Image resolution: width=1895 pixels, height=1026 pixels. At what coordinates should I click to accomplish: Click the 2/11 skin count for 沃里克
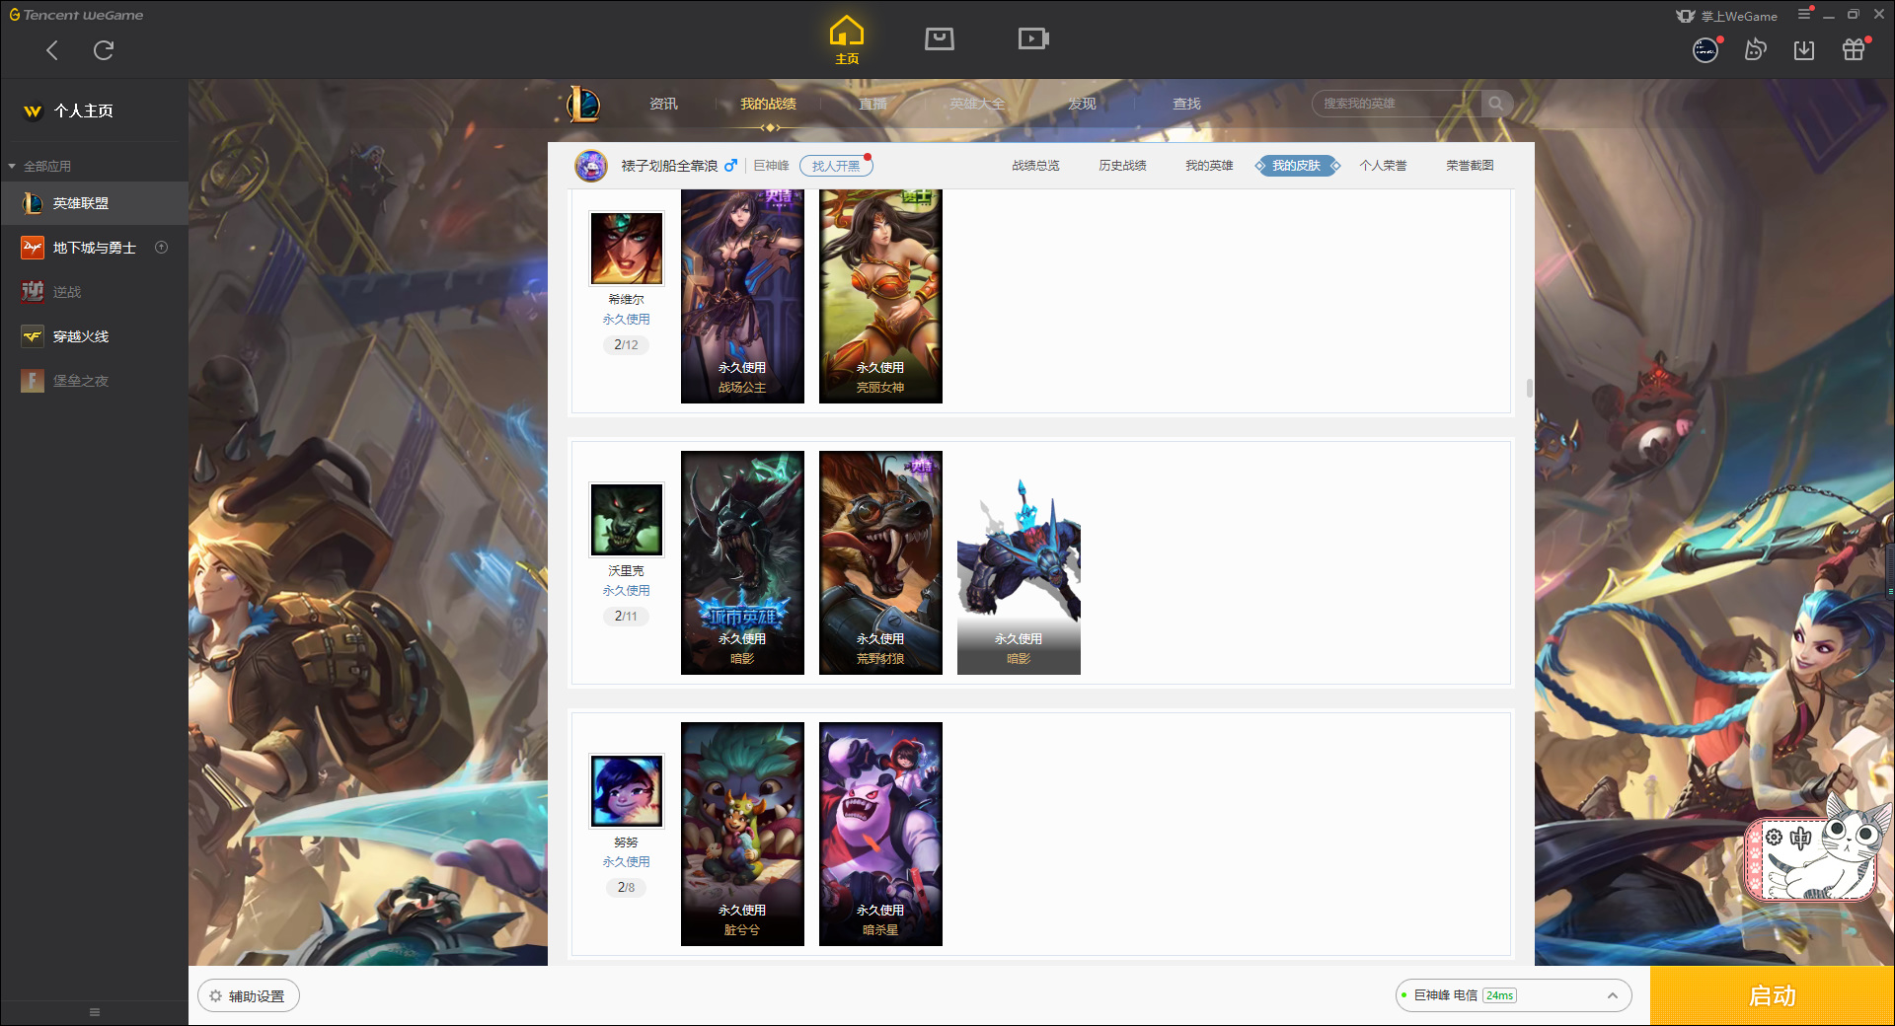[x=626, y=616]
